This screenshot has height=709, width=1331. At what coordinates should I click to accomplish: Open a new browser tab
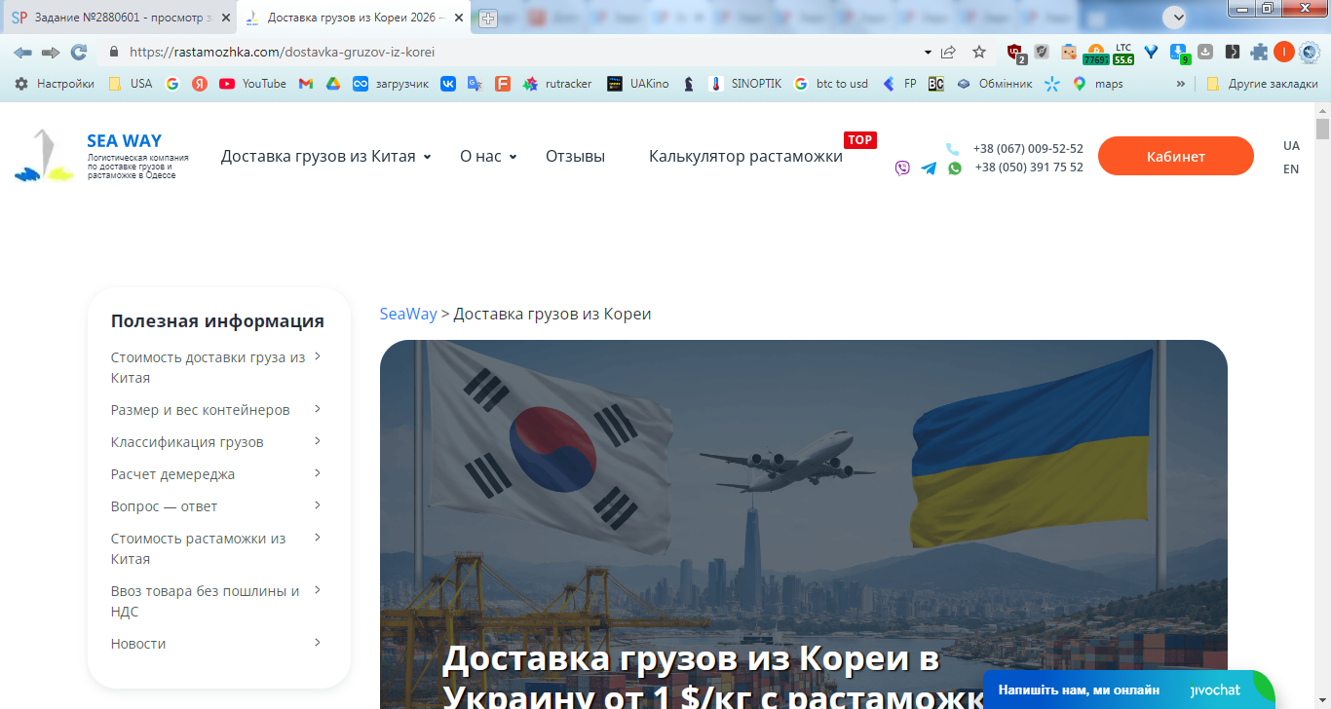488,19
